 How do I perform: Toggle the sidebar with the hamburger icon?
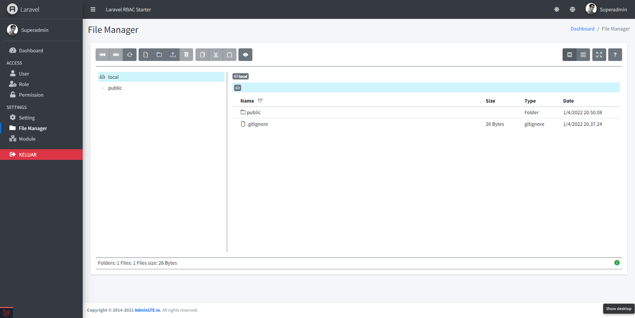click(x=93, y=9)
